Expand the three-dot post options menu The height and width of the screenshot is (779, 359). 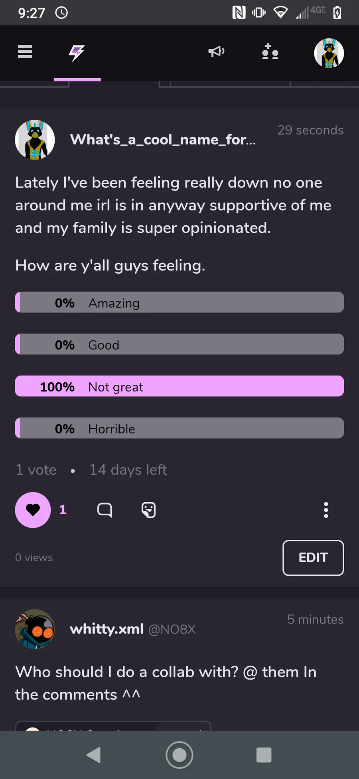point(326,510)
